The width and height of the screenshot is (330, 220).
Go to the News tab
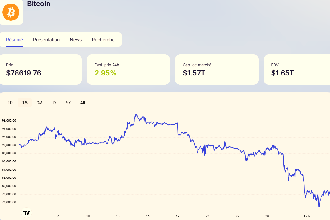(x=76, y=40)
